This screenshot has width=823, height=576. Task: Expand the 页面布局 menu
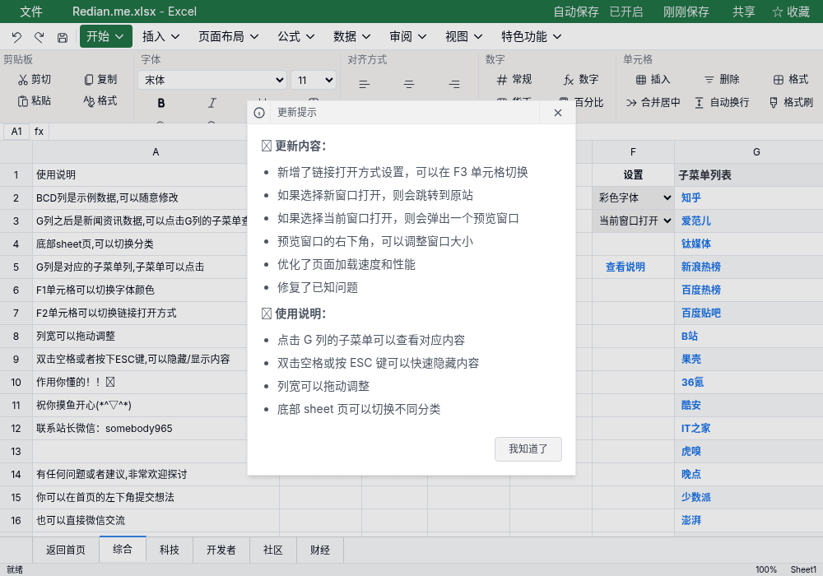[228, 36]
